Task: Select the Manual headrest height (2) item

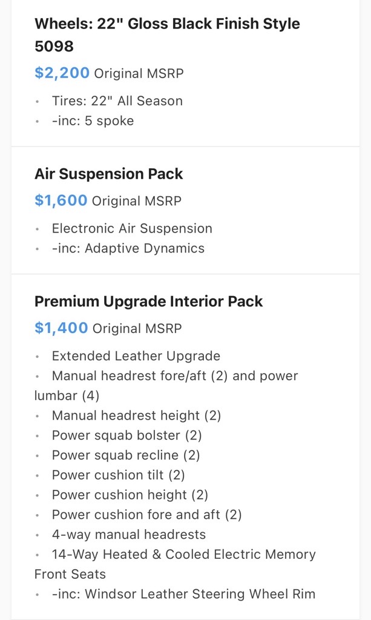Action: tap(136, 415)
